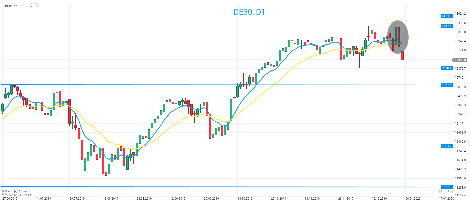Click the 13.08.2019 date label
This screenshot has height=203, width=470.
(111, 199)
